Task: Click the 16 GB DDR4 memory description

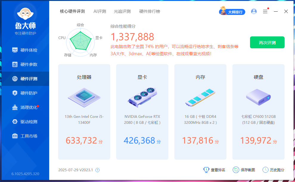Action: 200,119
